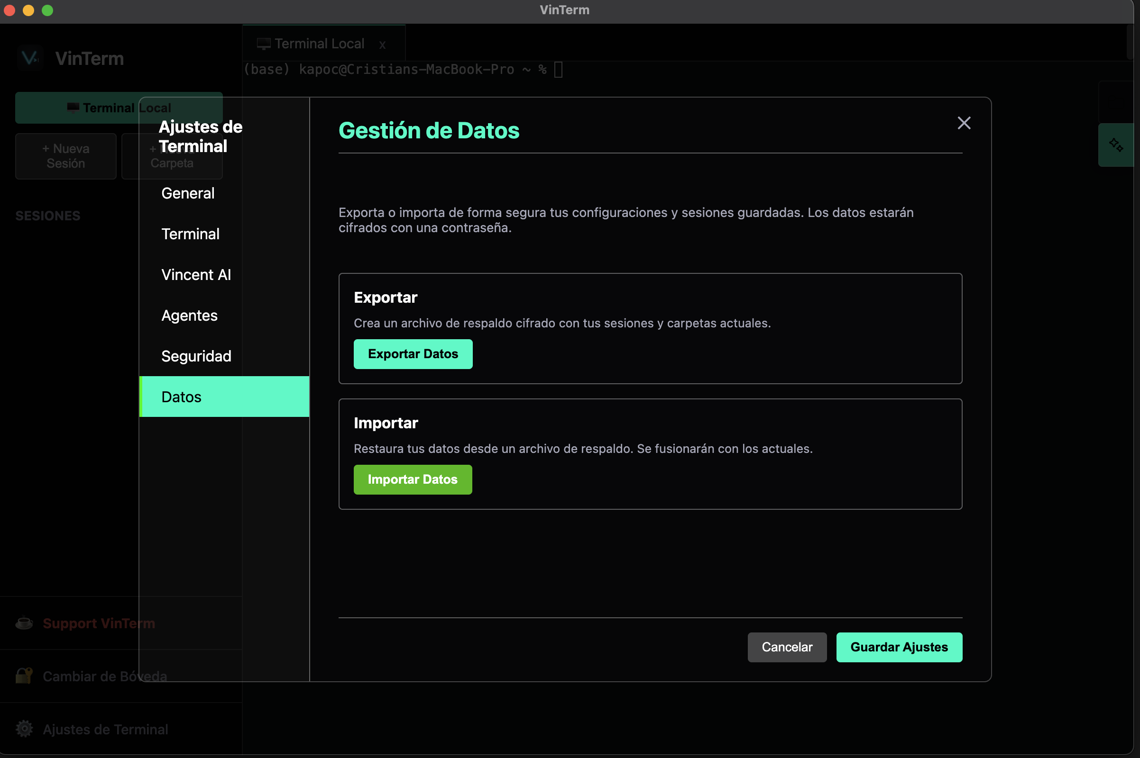This screenshot has height=758, width=1140.
Task: Click the VinTerm window title text
Action: [565, 10]
